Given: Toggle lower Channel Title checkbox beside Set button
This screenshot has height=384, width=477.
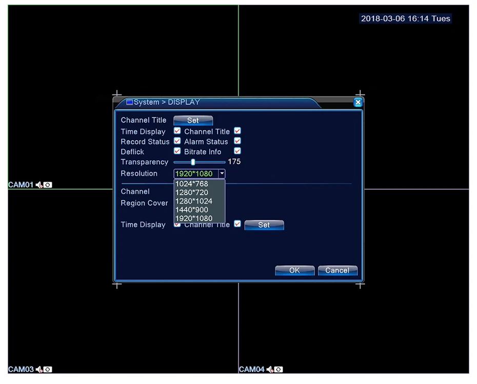Looking at the screenshot, I should tap(237, 224).
